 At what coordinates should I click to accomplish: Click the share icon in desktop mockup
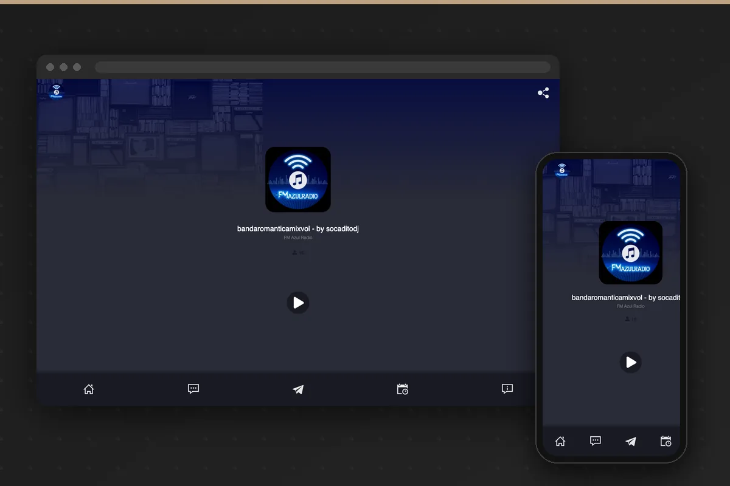(543, 93)
